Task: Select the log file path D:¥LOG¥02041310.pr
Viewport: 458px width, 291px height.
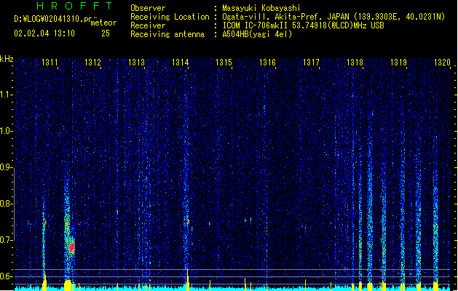Action: [53, 19]
